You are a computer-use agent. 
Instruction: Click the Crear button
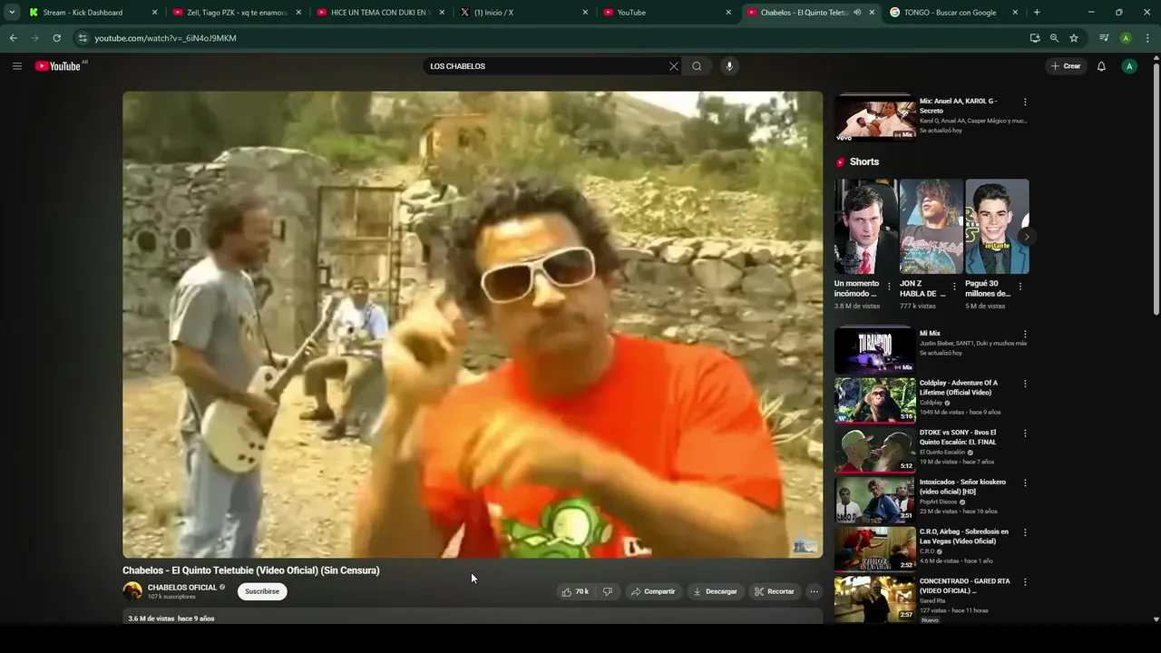coord(1066,66)
